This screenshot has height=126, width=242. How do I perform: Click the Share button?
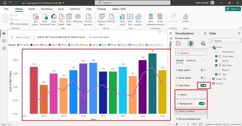click(233, 9)
